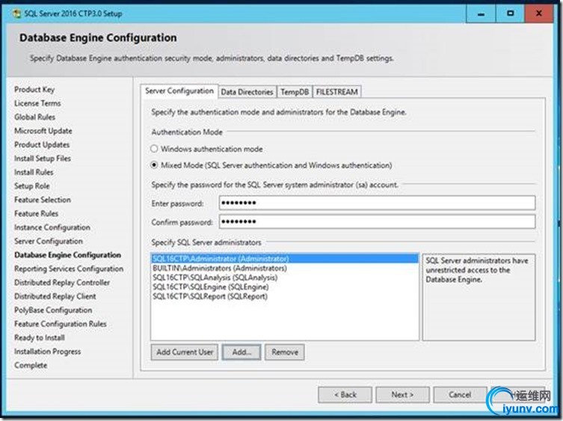Click License Terms step in sidebar
The image size is (563, 421).
(37, 103)
